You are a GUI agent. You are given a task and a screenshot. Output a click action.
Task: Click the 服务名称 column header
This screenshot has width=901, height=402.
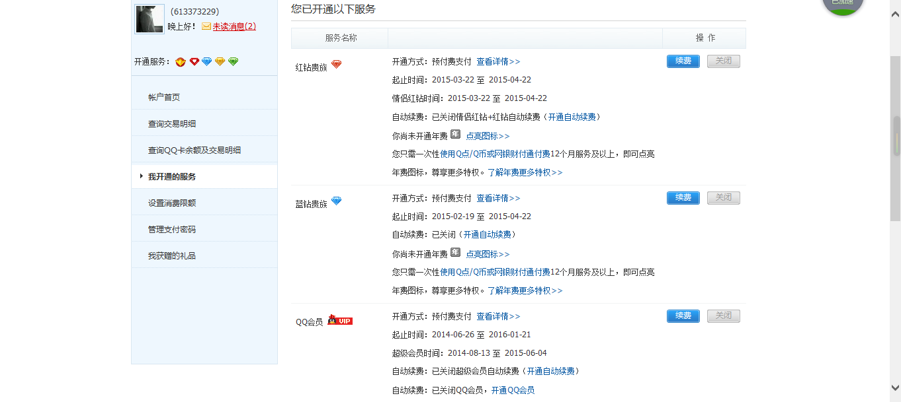(x=341, y=38)
